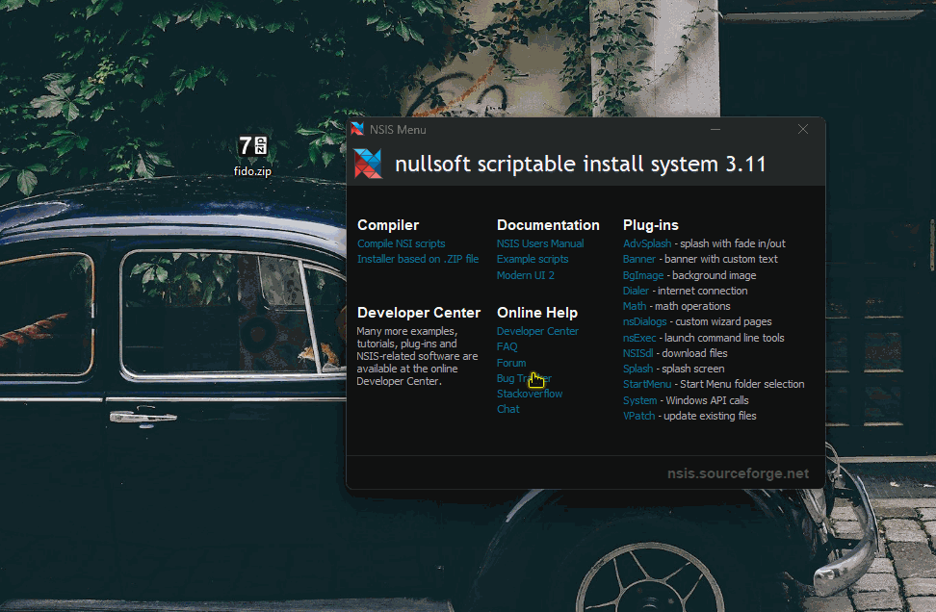936x612 pixels.
Task: Open the Stackoverflow link
Action: pos(530,394)
